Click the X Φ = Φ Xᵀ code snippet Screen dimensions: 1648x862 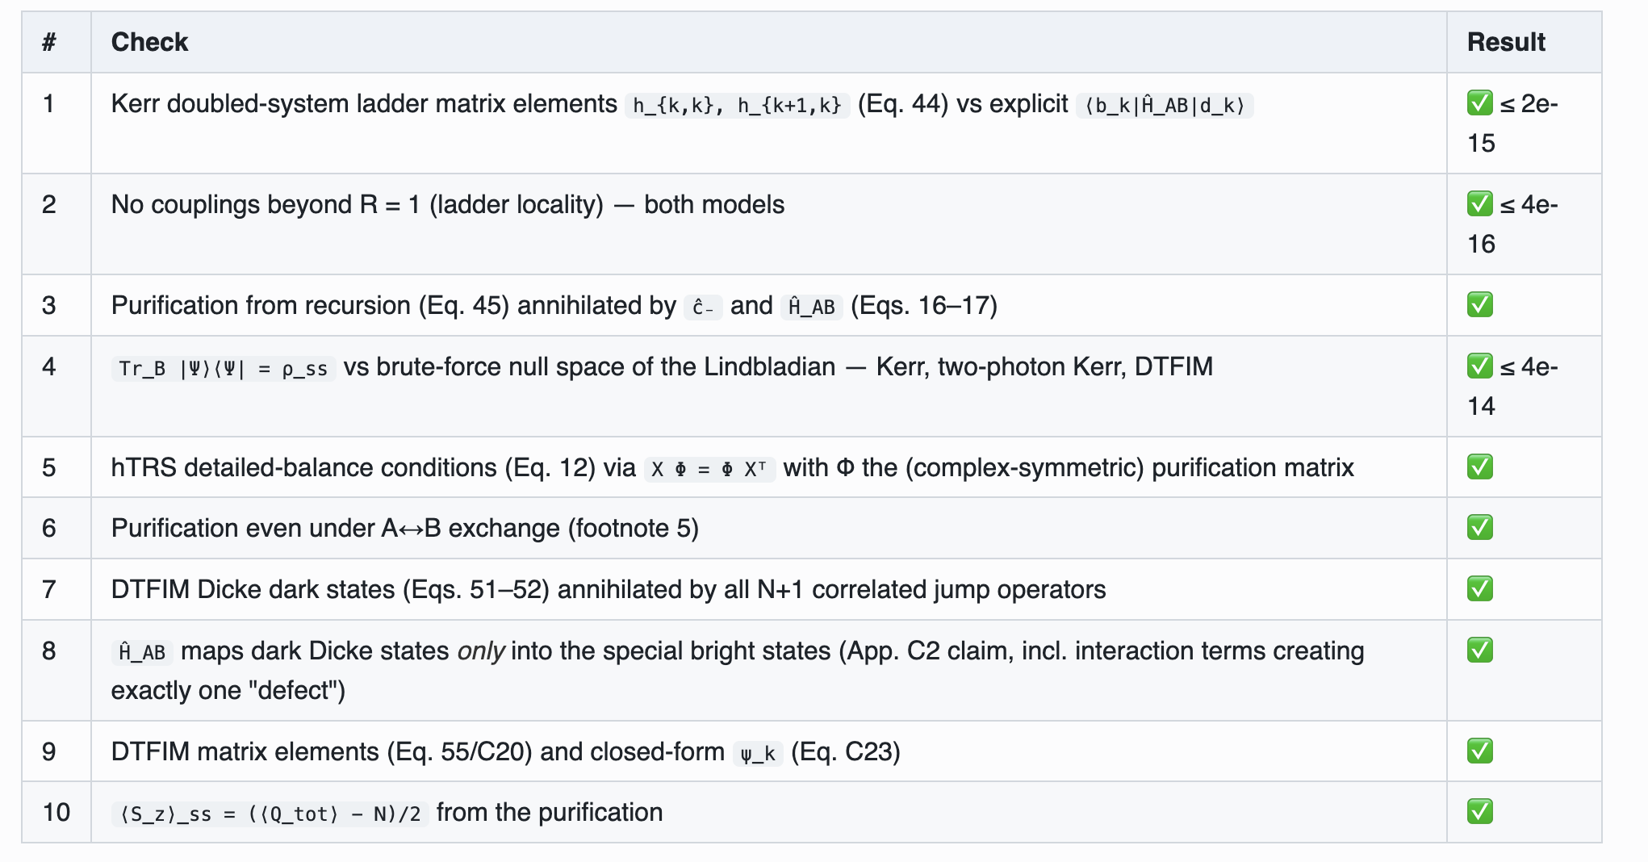tap(710, 469)
